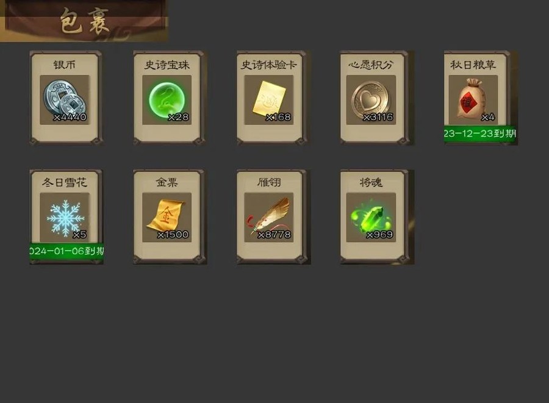Click the 23-12-23到期 expiry label
549x403 pixels.
[481, 134]
